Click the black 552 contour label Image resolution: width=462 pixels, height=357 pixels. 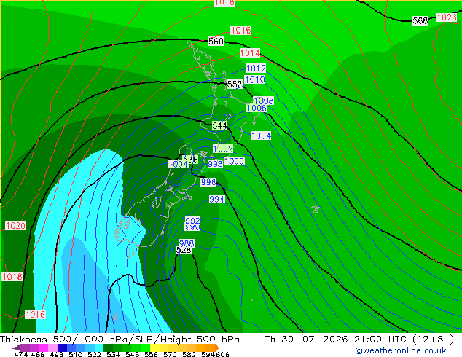235,85
